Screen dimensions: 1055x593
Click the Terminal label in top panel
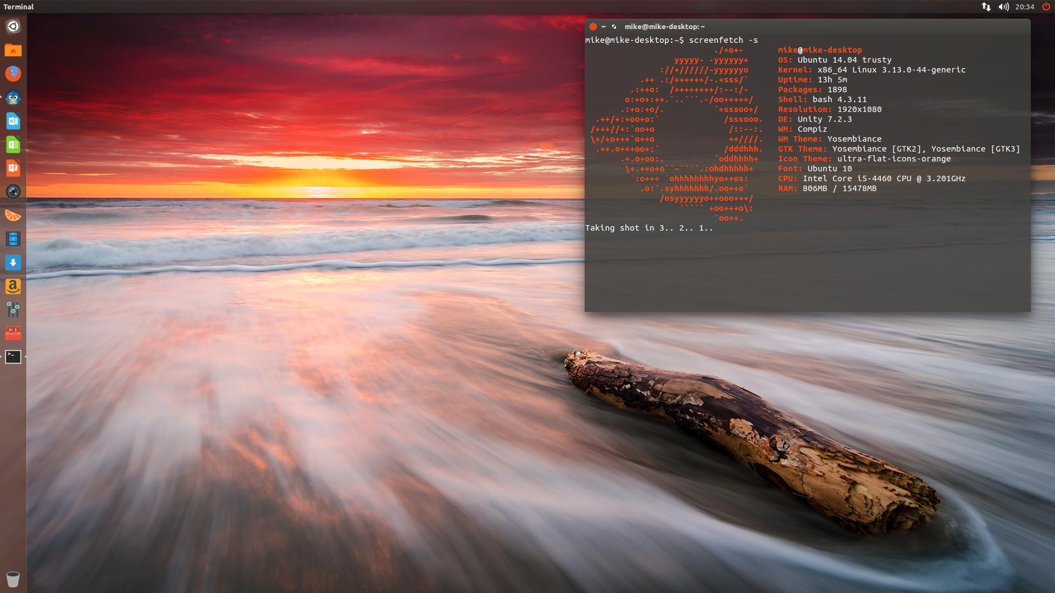pos(18,7)
